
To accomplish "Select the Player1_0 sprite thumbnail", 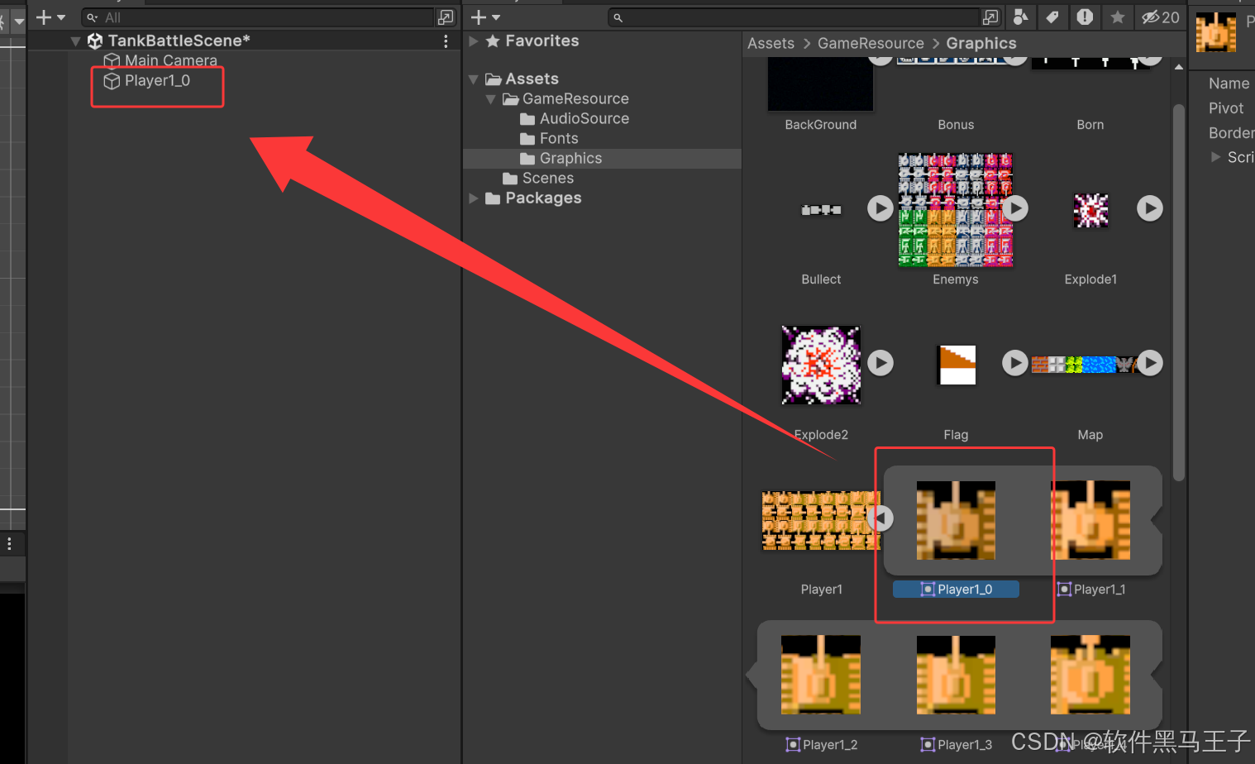I will 956,521.
